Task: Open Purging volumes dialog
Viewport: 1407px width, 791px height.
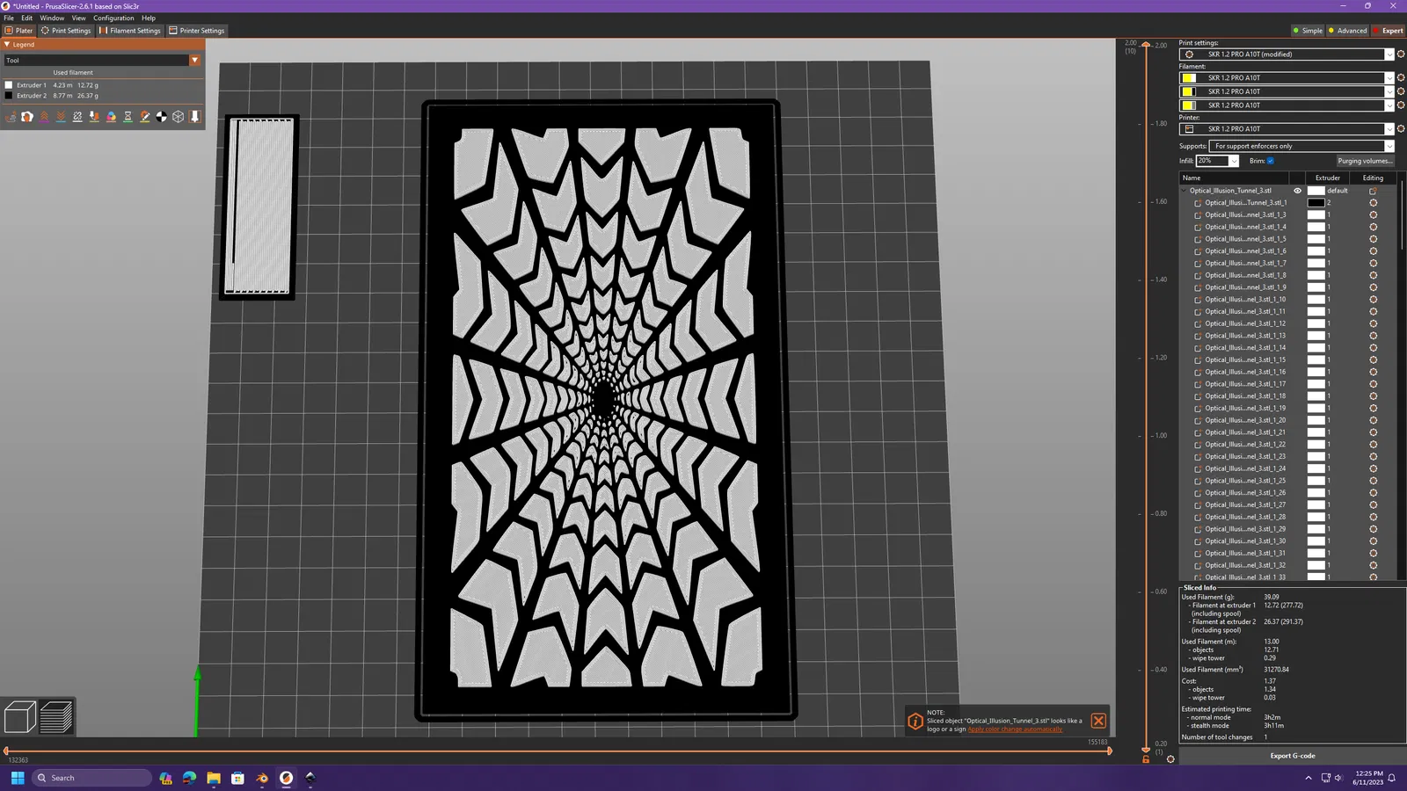Action: click(x=1365, y=161)
